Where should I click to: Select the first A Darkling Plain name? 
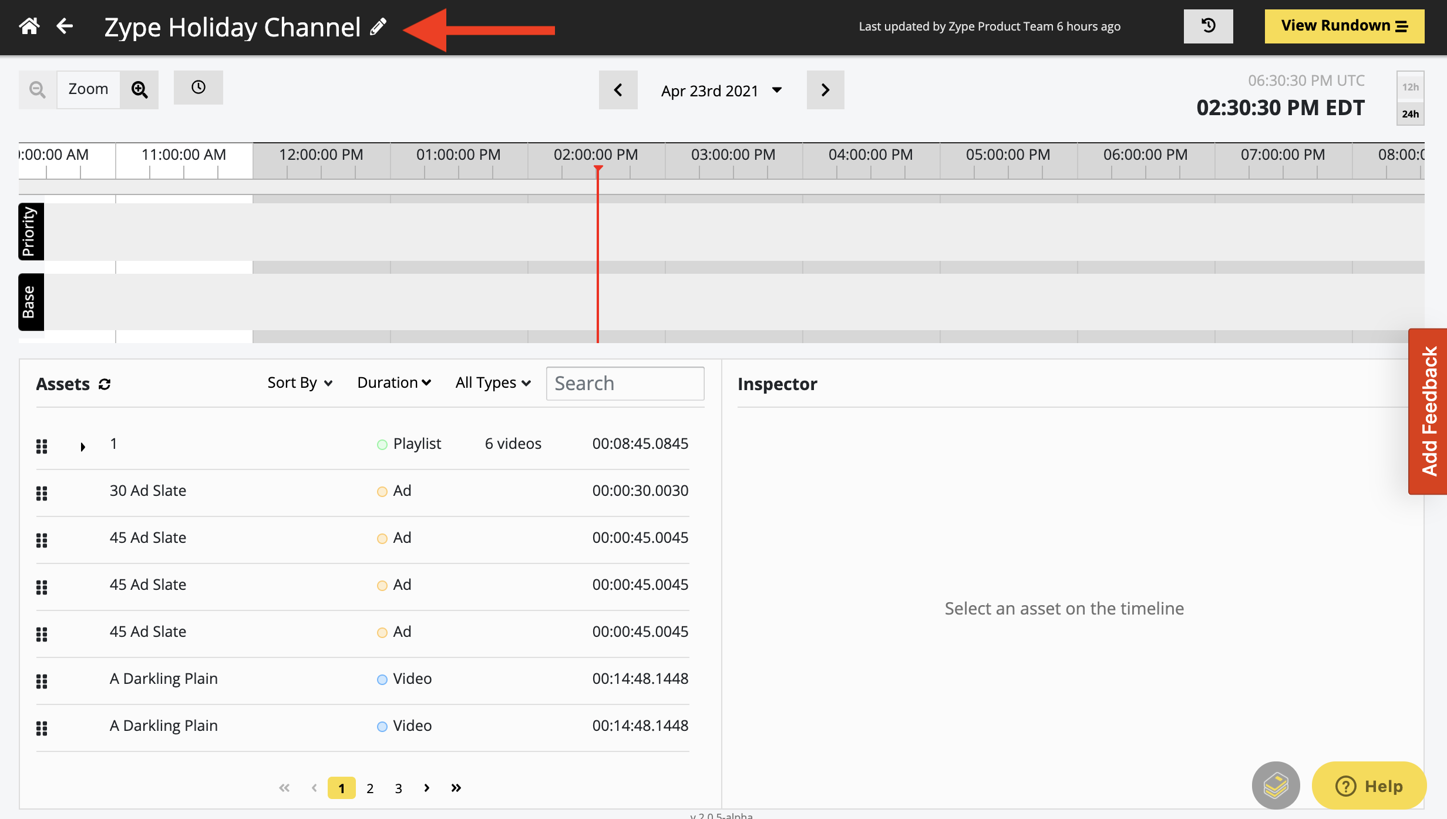164,679
